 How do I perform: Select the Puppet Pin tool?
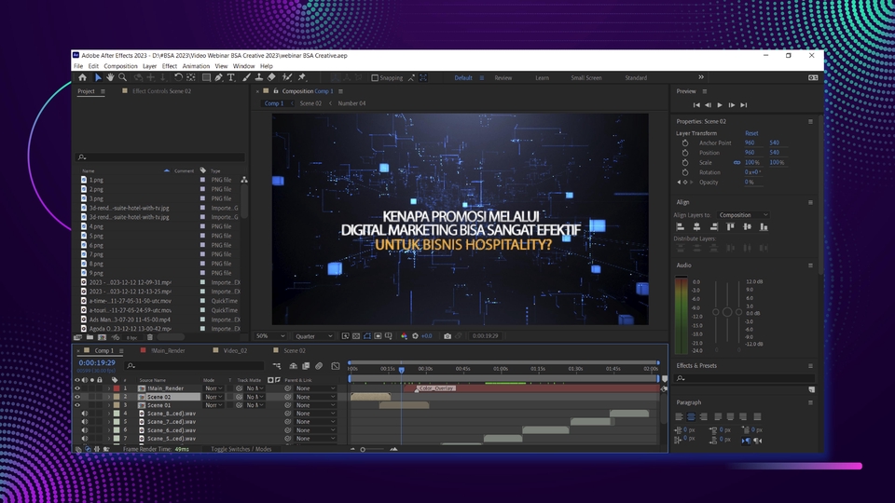(x=302, y=77)
